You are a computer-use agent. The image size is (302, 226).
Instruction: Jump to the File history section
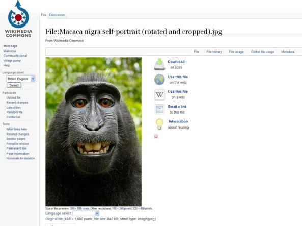tap(214, 52)
